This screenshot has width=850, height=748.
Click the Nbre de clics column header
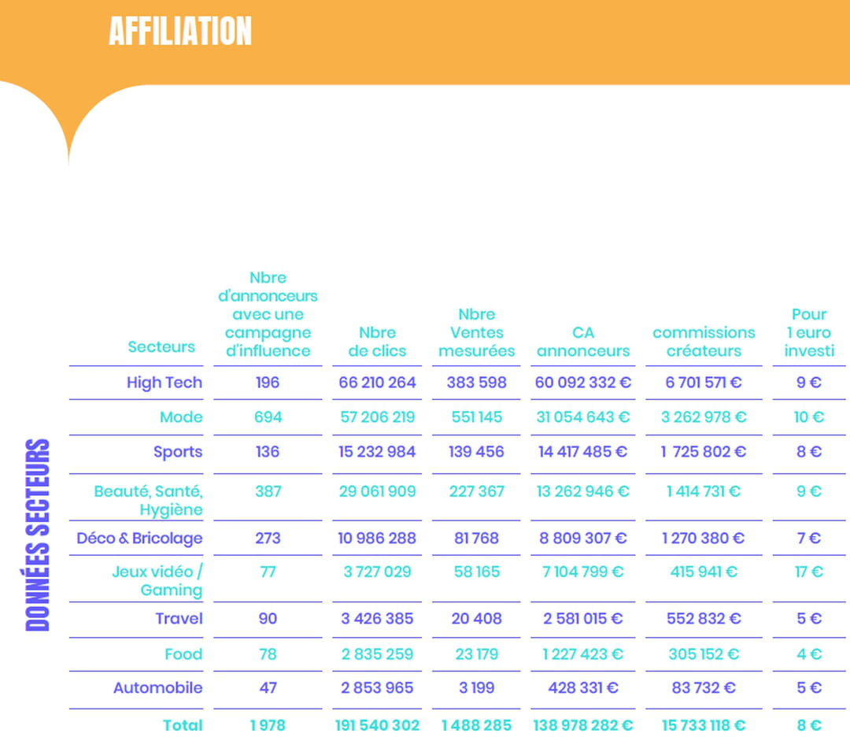click(377, 342)
